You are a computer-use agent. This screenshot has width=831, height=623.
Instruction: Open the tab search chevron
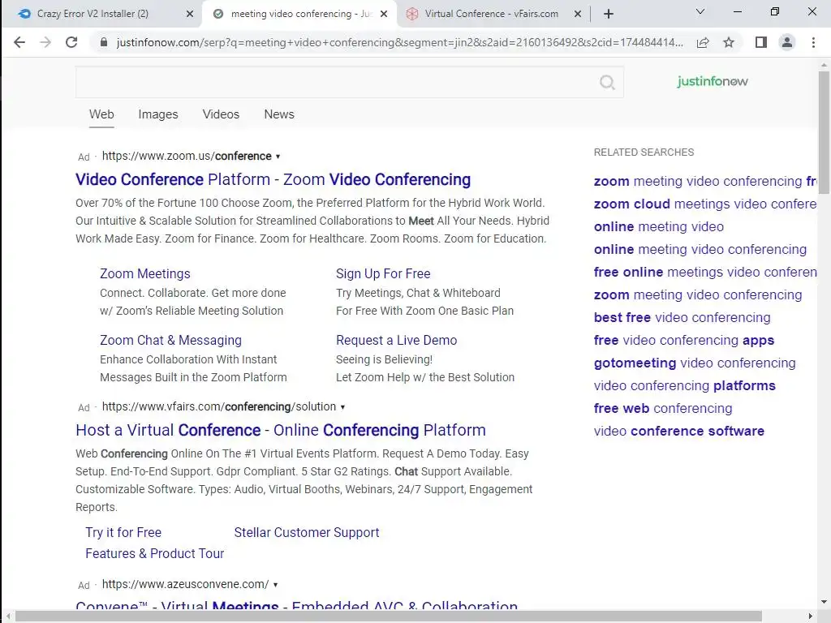click(x=700, y=11)
